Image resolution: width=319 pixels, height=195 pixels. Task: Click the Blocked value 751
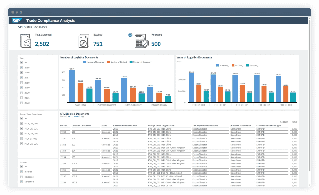[98, 44]
